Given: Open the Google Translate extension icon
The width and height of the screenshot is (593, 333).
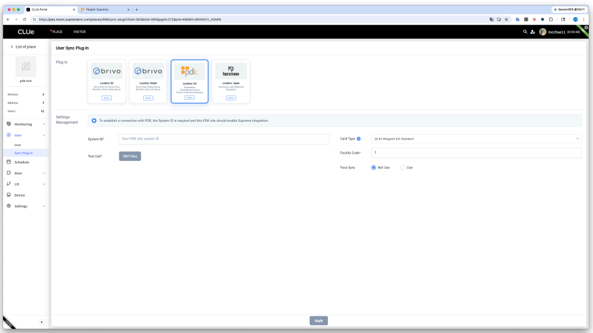Looking at the screenshot, I should point(517,20).
